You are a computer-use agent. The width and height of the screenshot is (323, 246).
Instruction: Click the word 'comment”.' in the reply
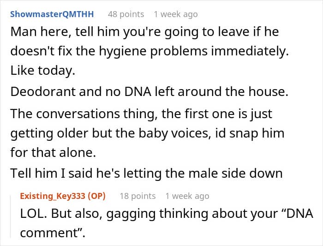(x=53, y=233)
